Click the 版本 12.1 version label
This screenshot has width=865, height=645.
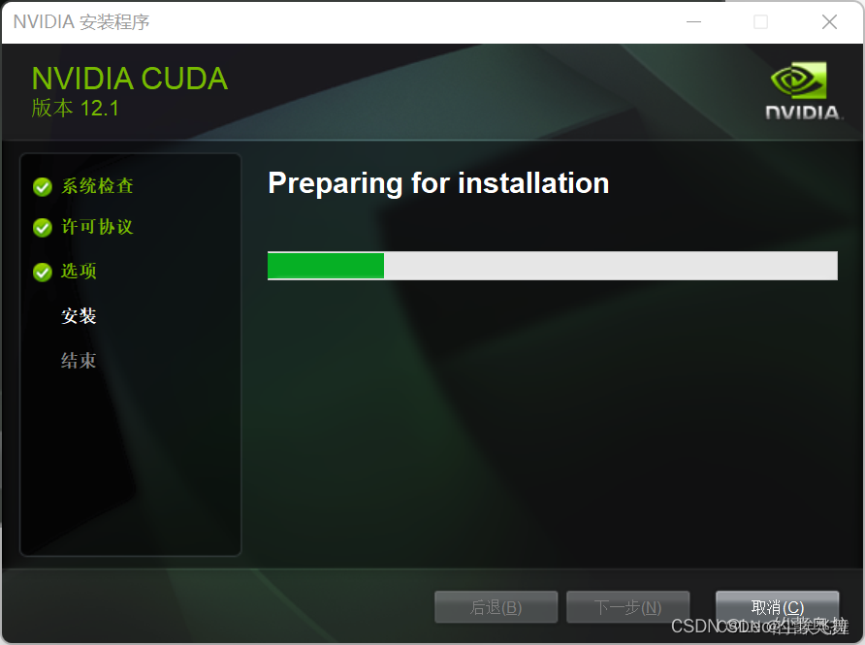(x=75, y=108)
